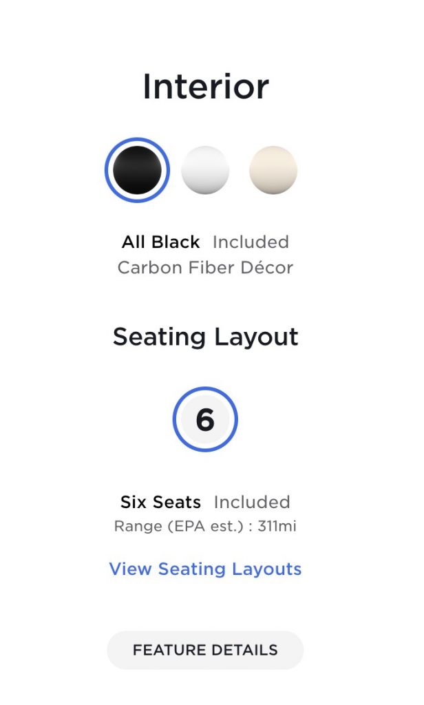Screen dimensions: 424x705
Task: Click the FEATURE DETAILS button
Action: pos(205,650)
